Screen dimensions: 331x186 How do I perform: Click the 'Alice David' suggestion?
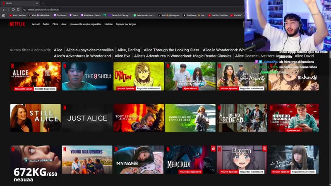(x=304, y=56)
